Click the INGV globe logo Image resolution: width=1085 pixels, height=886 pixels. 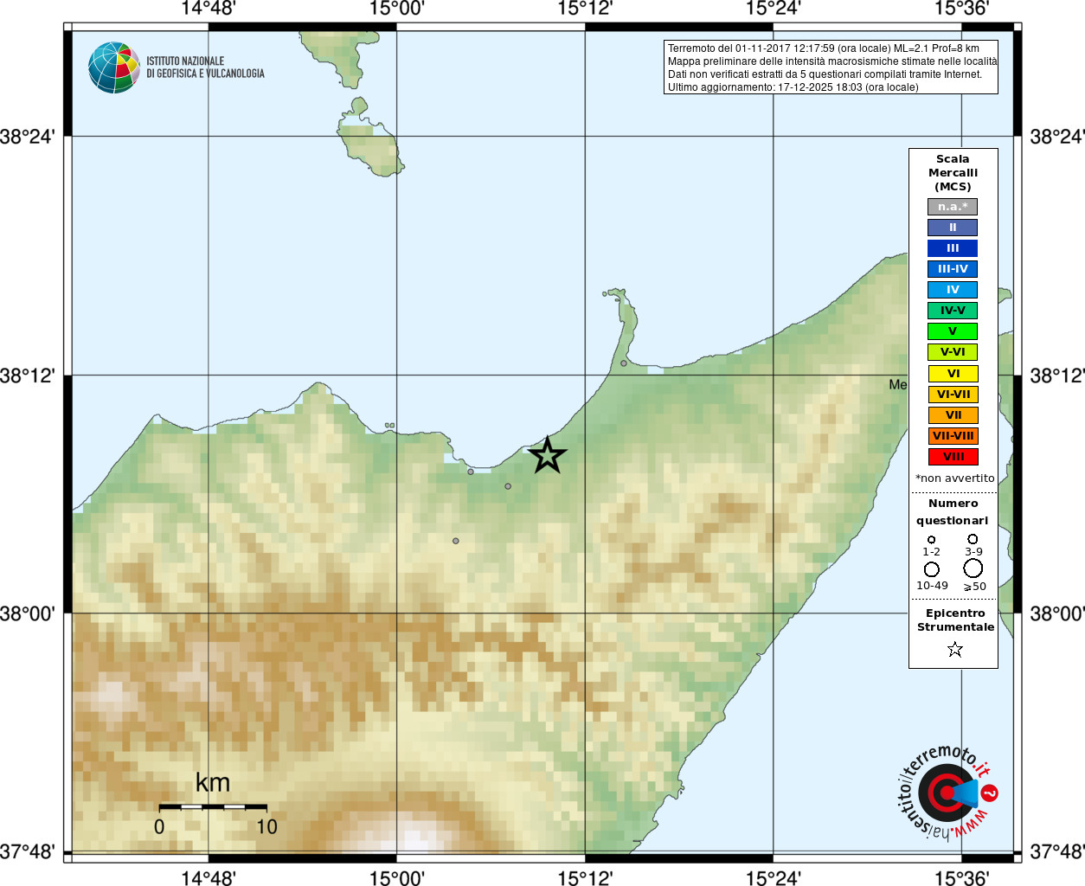click(114, 67)
